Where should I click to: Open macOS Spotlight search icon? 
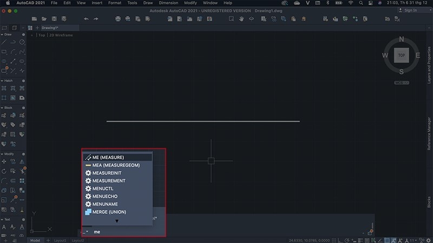(x=360, y=3)
